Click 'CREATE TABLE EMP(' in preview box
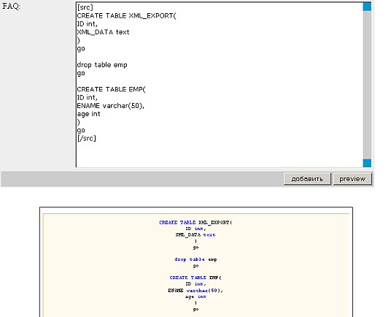 (x=195, y=278)
